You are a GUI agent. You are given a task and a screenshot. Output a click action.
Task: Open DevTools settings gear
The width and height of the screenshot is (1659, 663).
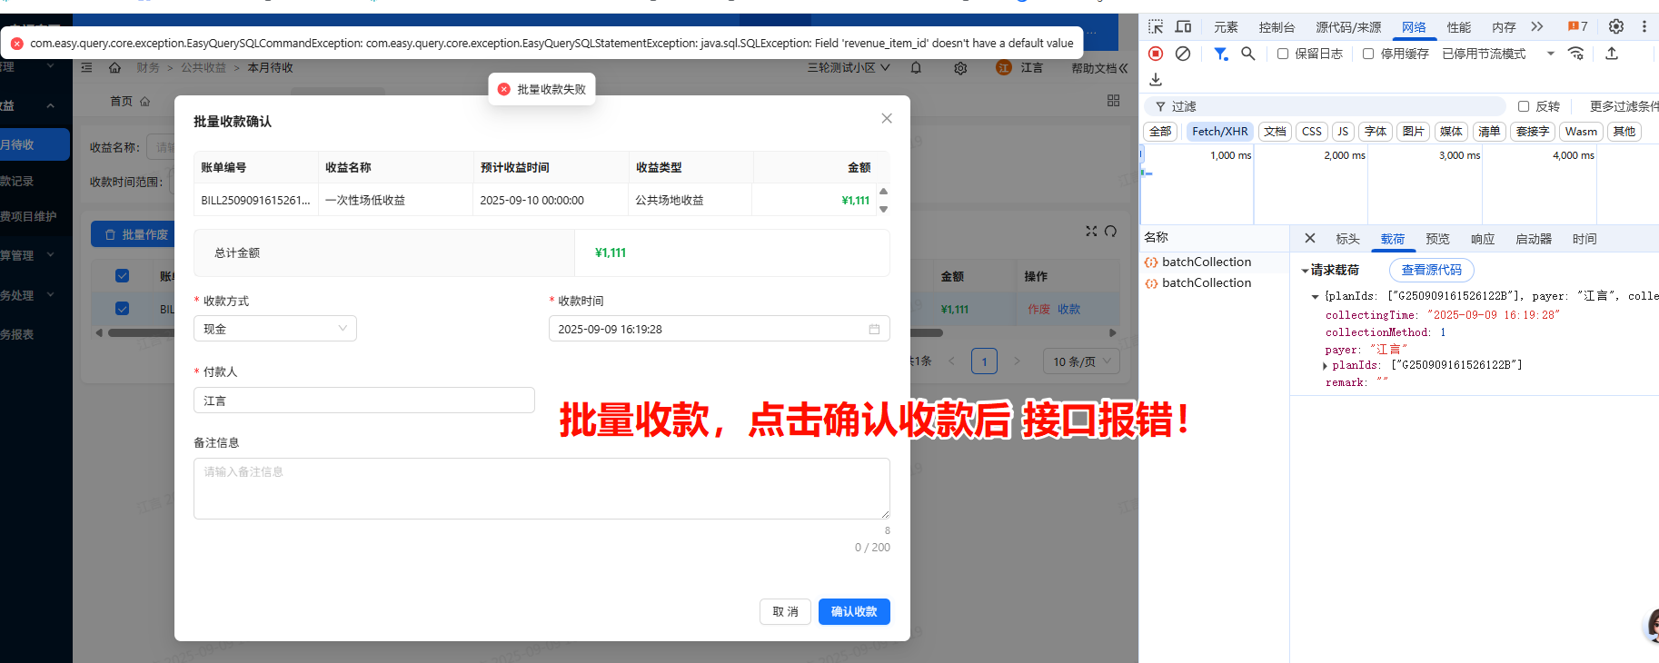click(1616, 27)
